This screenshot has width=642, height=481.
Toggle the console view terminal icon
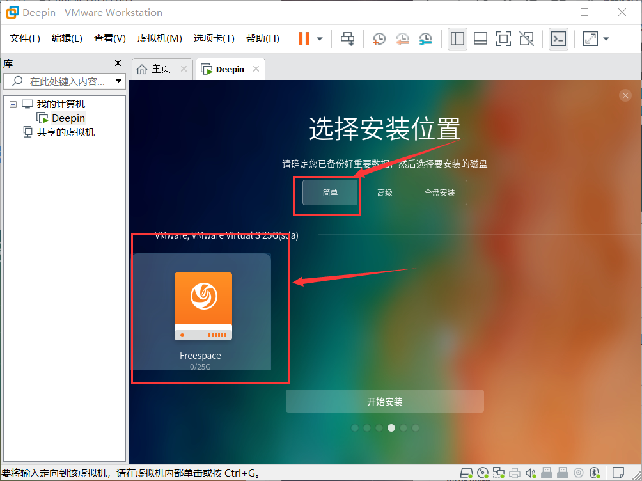point(558,39)
